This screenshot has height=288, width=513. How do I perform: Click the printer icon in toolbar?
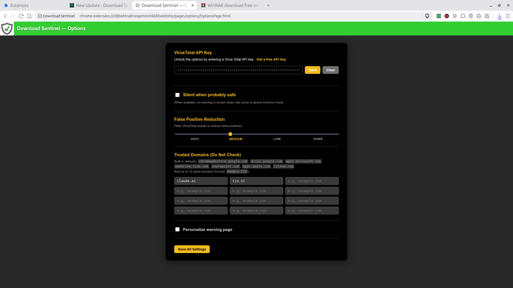479,16
